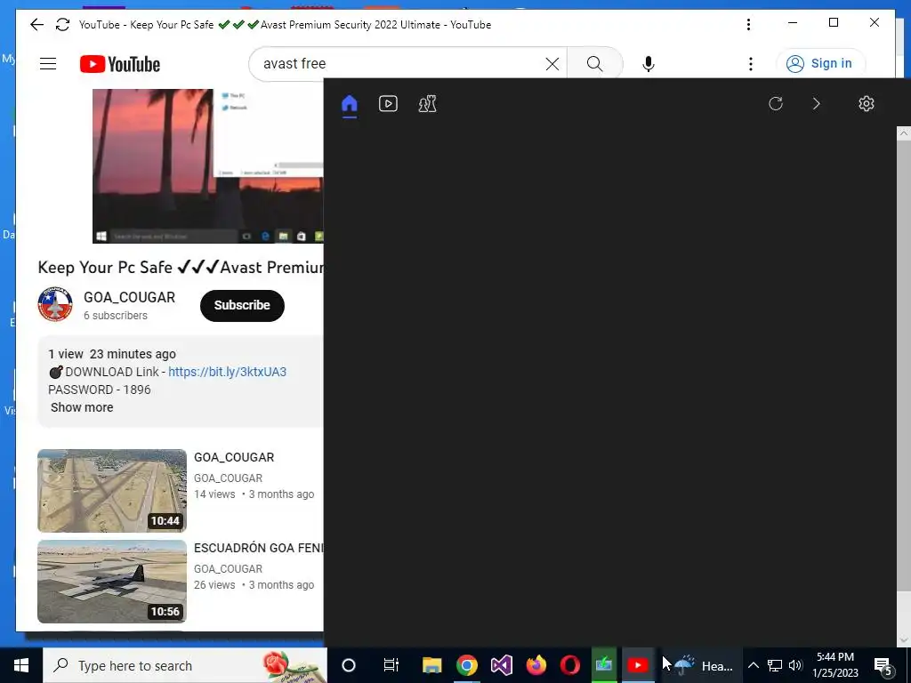Open the 10:56 aircraft video thumbnail
The image size is (911, 683).
tap(112, 582)
